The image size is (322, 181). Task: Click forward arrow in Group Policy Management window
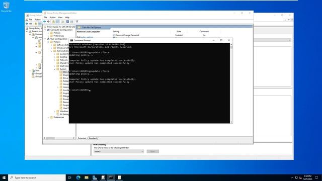(31, 24)
